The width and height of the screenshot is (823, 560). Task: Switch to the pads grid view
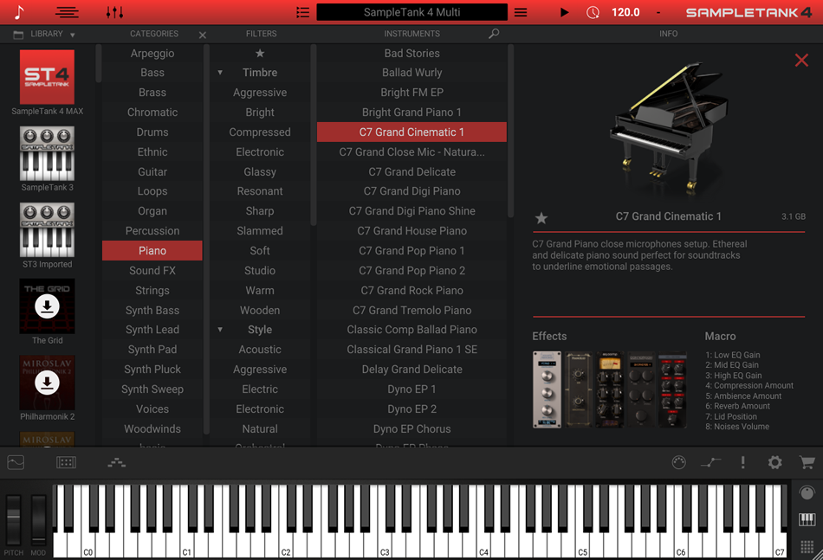coord(807,547)
